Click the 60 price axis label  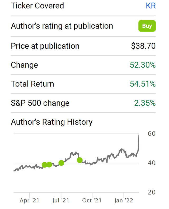(151, 134)
